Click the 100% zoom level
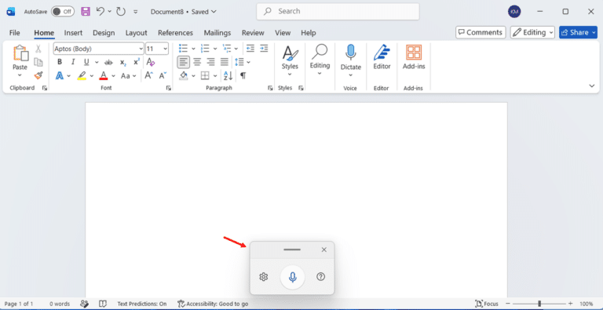Screen dimensions: 603x310 (586, 304)
